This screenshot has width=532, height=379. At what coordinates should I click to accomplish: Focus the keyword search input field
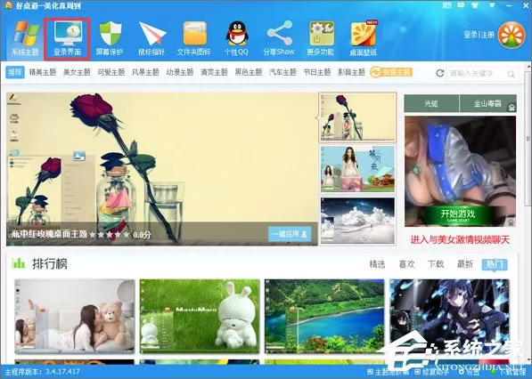[x=477, y=73]
